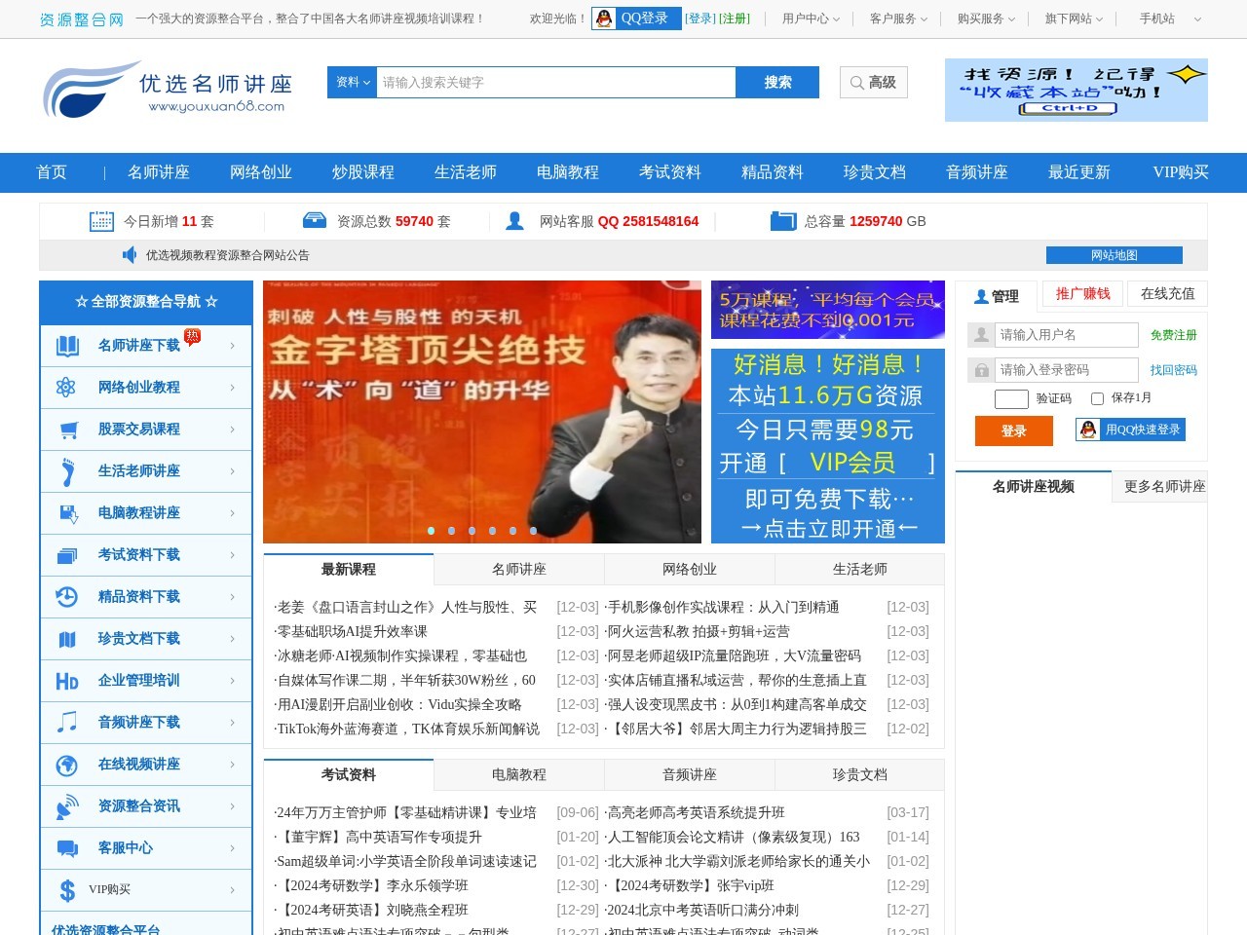Expand the 用户中心 menu
The width and height of the screenshot is (1247, 935).
807,17
